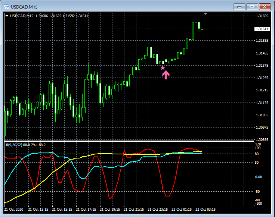Click the price scale value 1.31455
The image size is (275, 217).
(262, 53)
